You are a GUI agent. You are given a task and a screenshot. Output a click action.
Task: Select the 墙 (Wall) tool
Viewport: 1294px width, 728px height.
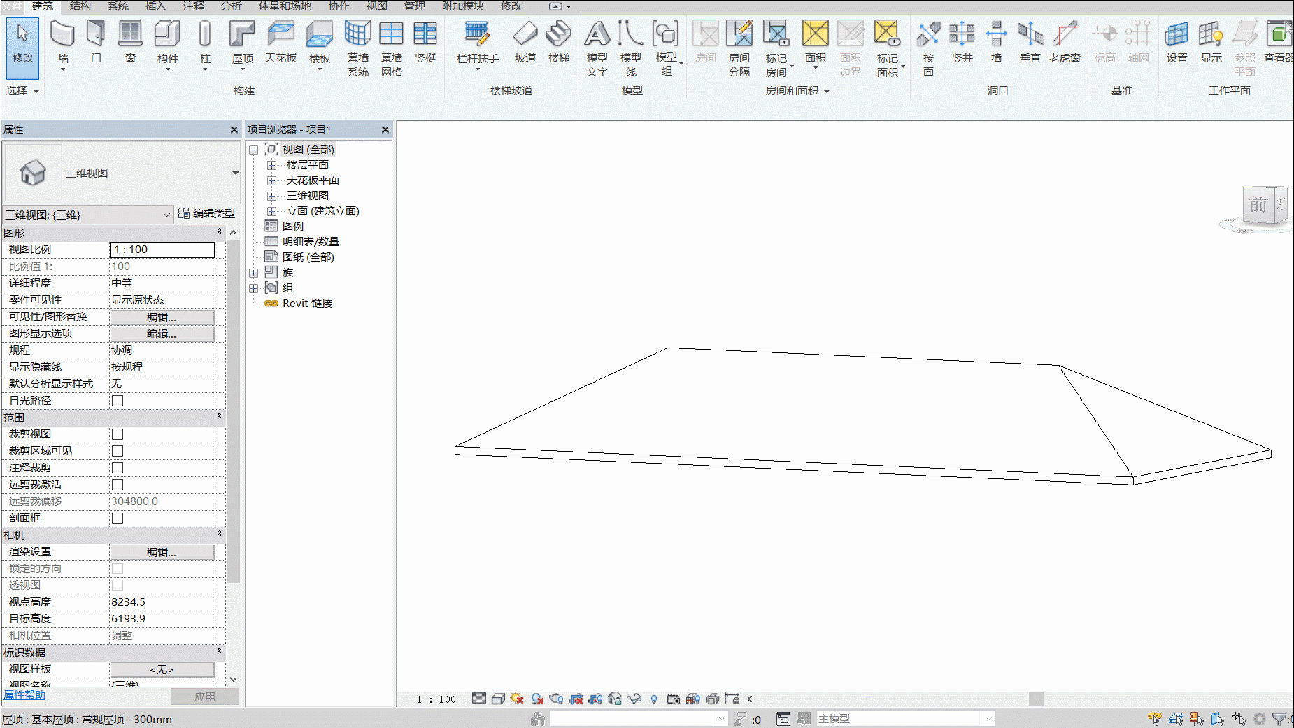pyautogui.click(x=63, y=43)
